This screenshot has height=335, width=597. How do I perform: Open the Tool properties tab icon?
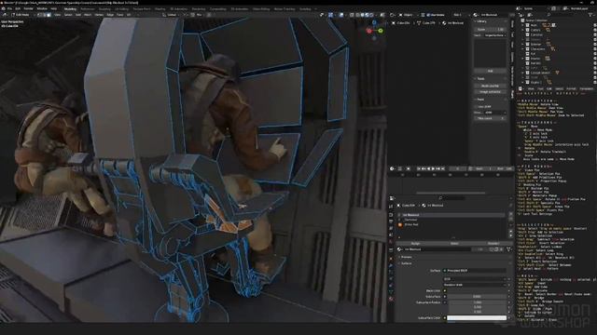click(x=391, y=207)
